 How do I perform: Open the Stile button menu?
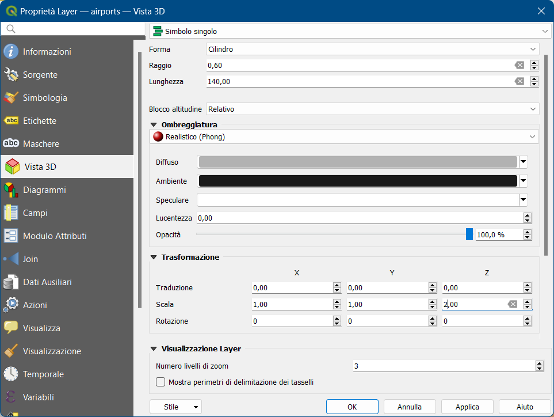click(175, 407)
